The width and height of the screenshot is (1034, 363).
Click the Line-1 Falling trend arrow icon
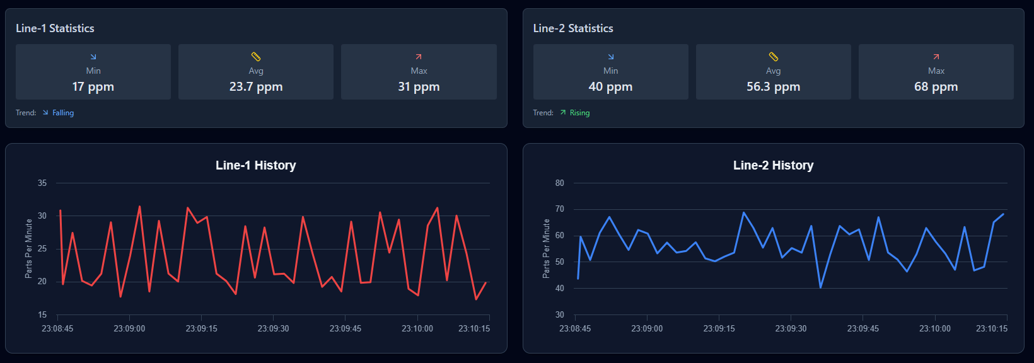[x=45, y=113]
